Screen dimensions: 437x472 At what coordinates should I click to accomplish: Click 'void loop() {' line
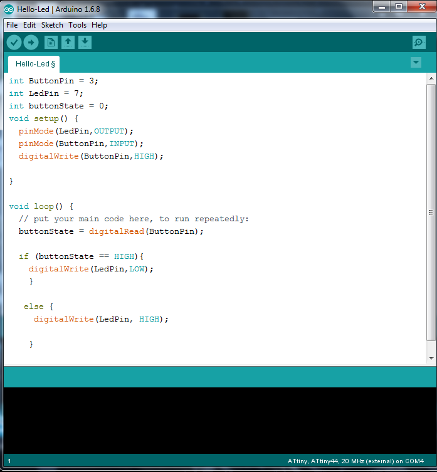pos(41,206)
